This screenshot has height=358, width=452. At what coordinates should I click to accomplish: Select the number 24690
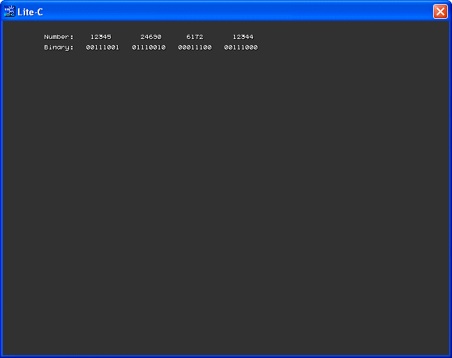click(x=151, y=37)
